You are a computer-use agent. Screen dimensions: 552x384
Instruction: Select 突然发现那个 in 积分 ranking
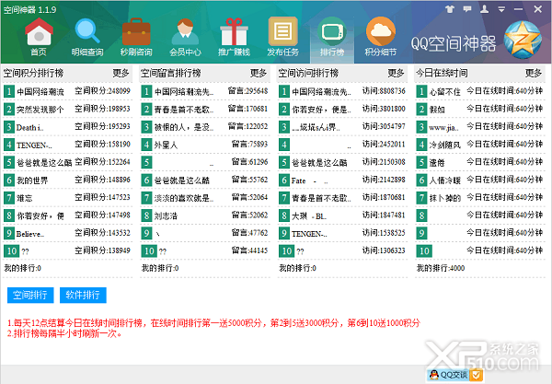click(x=40, y=110)
